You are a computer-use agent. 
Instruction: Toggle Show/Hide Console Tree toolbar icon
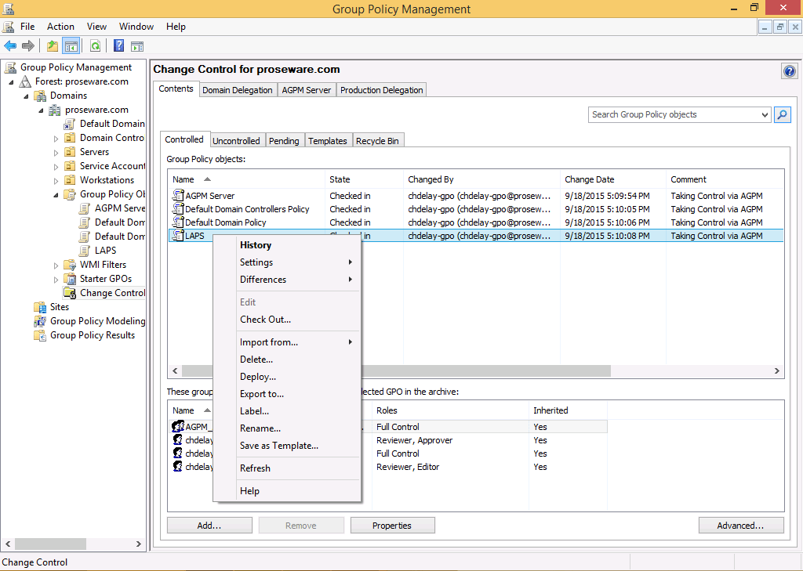coord(71,46)
